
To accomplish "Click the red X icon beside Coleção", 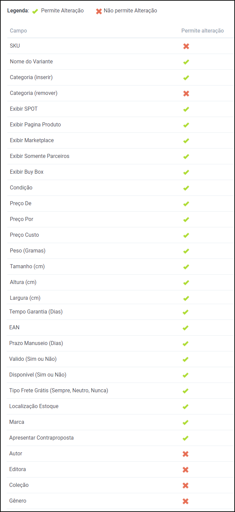I will (x=186, y=486).
